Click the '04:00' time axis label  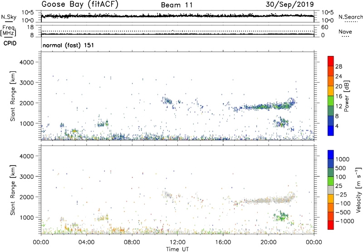(x=87, y=242)
